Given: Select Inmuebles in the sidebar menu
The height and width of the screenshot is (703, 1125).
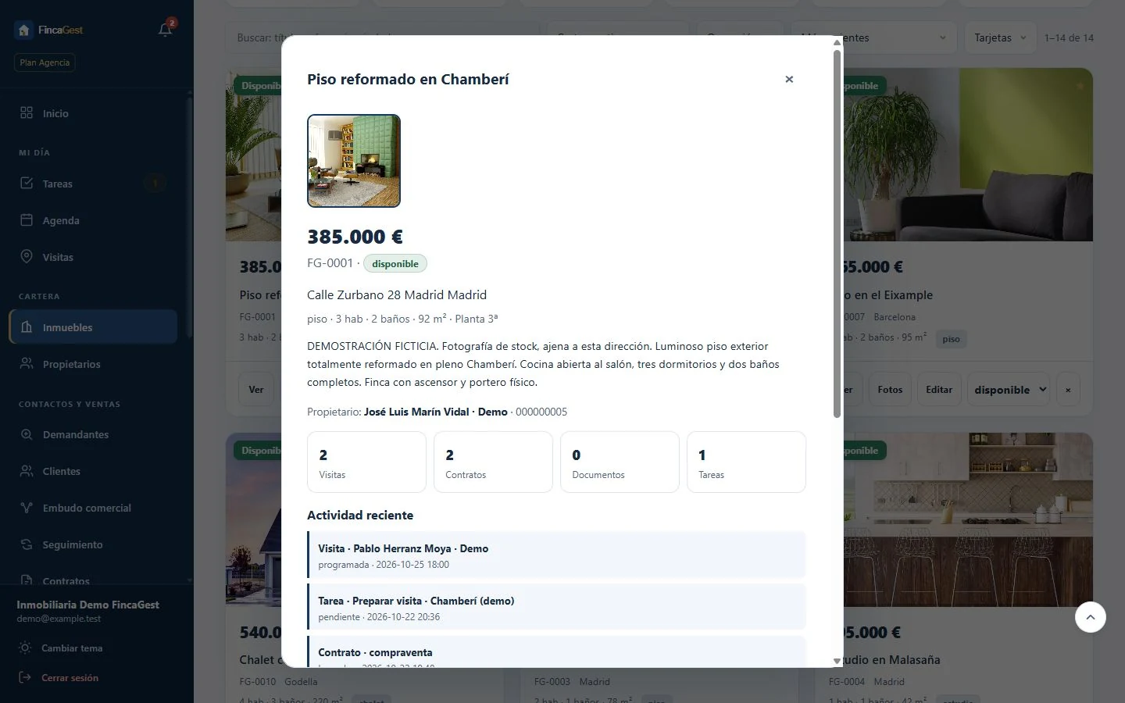Looking at the screenshot, I should click(93, 327).
